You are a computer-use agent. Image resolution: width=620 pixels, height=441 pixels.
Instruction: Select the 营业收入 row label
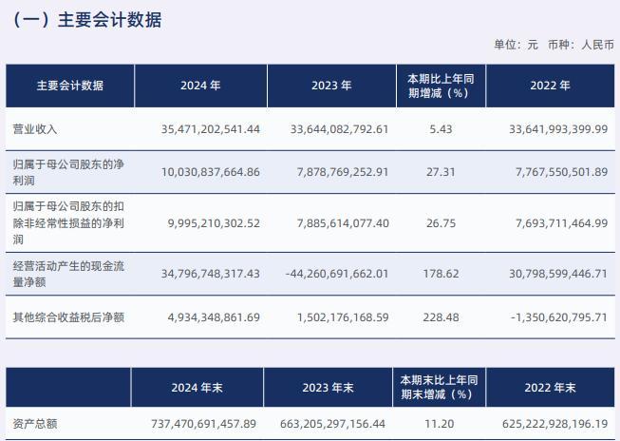[35, 128]
